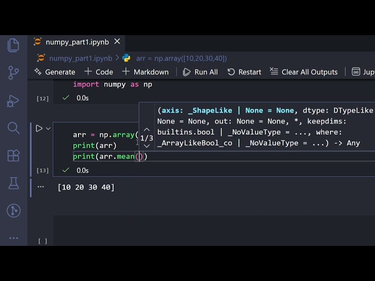This screenshot has width=375, height=281.
Task: Clear All Outputs of the notebook
Action: pos(304,72)
